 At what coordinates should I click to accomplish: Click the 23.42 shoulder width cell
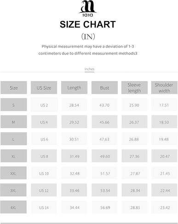pyautogui.click(x=165, y=207)
